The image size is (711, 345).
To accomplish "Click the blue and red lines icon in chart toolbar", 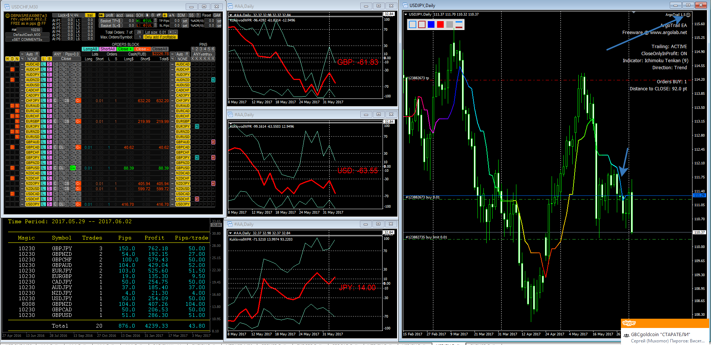I will 459,24.
